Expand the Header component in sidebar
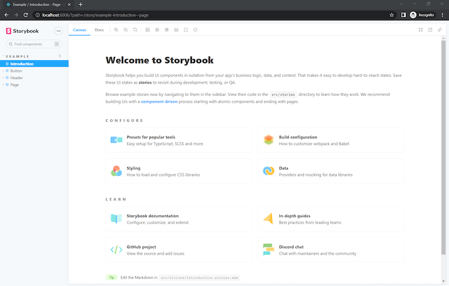The image size is (449, 286). tap(17, 78)
